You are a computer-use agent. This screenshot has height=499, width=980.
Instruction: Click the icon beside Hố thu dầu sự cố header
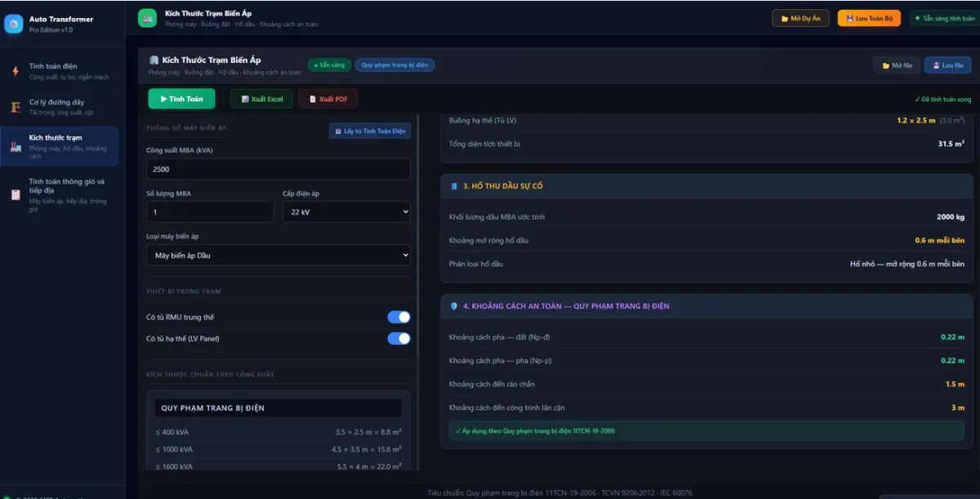point(454,186)
